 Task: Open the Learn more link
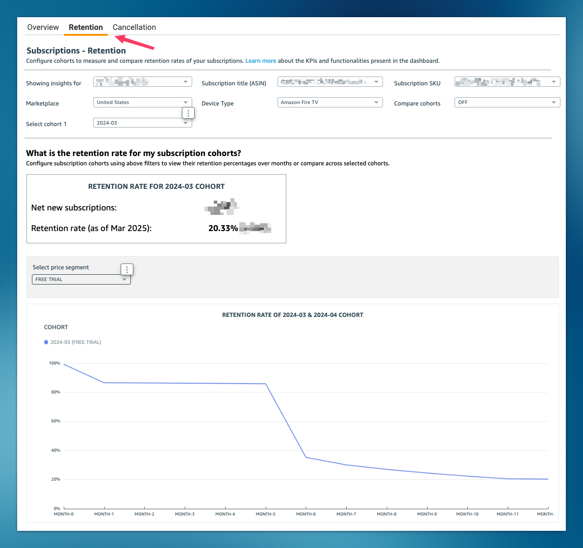pos(260,60)
